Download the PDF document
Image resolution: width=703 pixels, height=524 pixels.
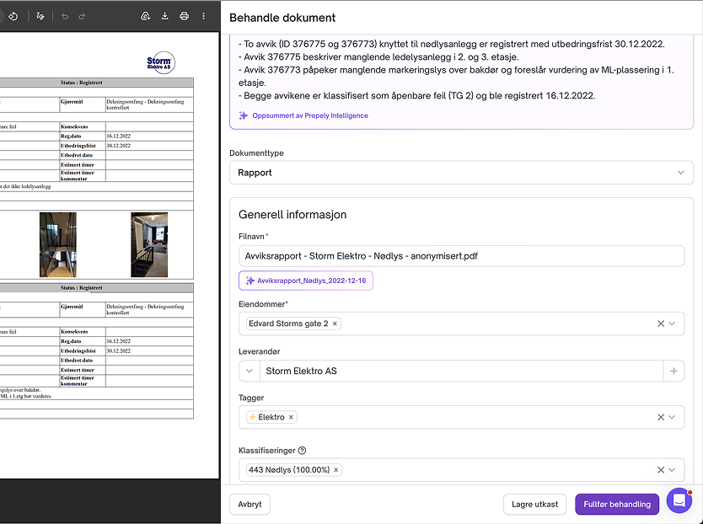click(x=165, y=17)
